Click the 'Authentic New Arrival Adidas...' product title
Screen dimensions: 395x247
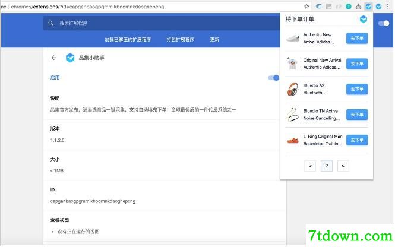point(318,38)
